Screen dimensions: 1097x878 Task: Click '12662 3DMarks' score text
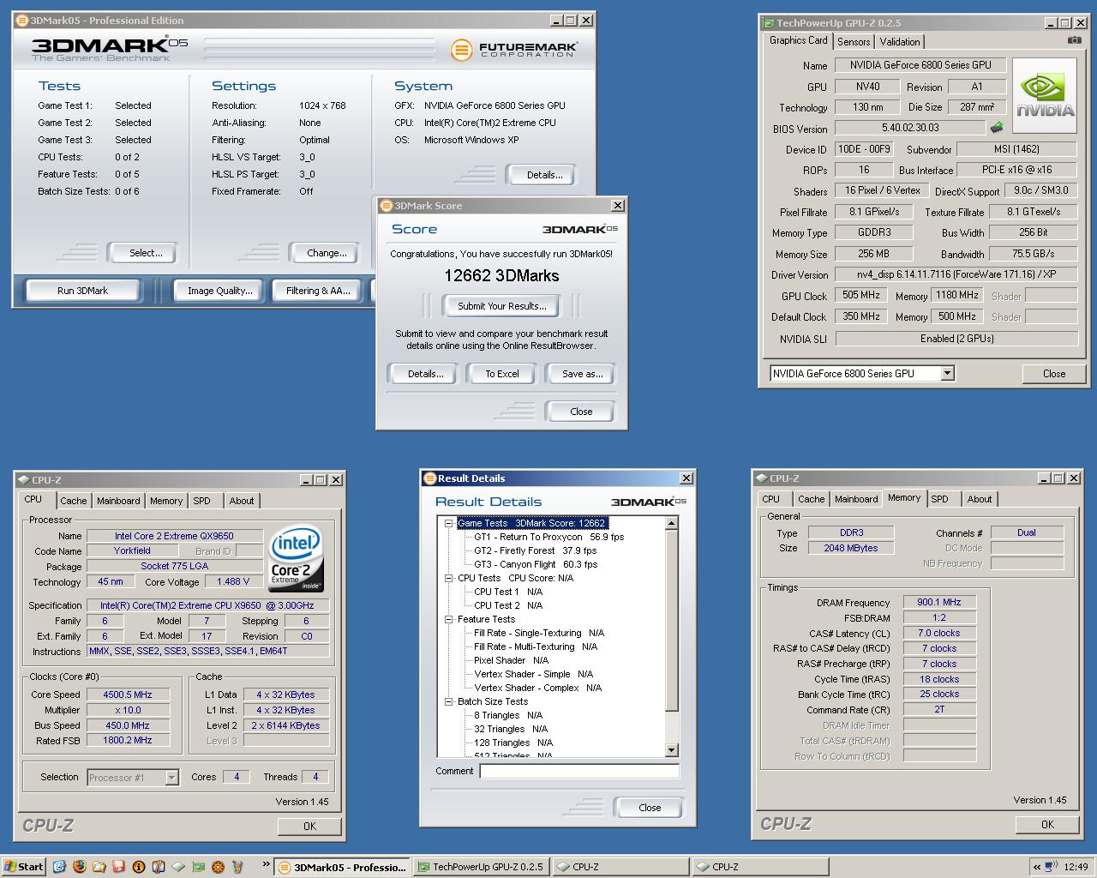[x=501, y=275]
